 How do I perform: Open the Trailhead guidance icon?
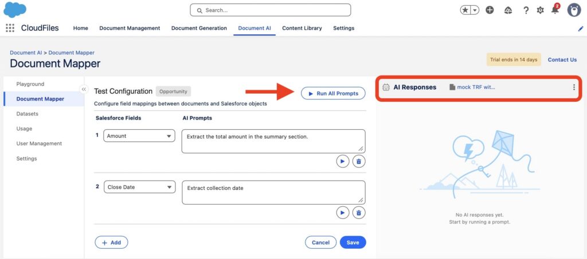click(x=508, y=10)
